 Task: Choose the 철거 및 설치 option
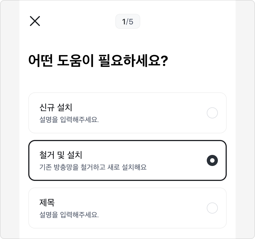[x=127, y=160]
